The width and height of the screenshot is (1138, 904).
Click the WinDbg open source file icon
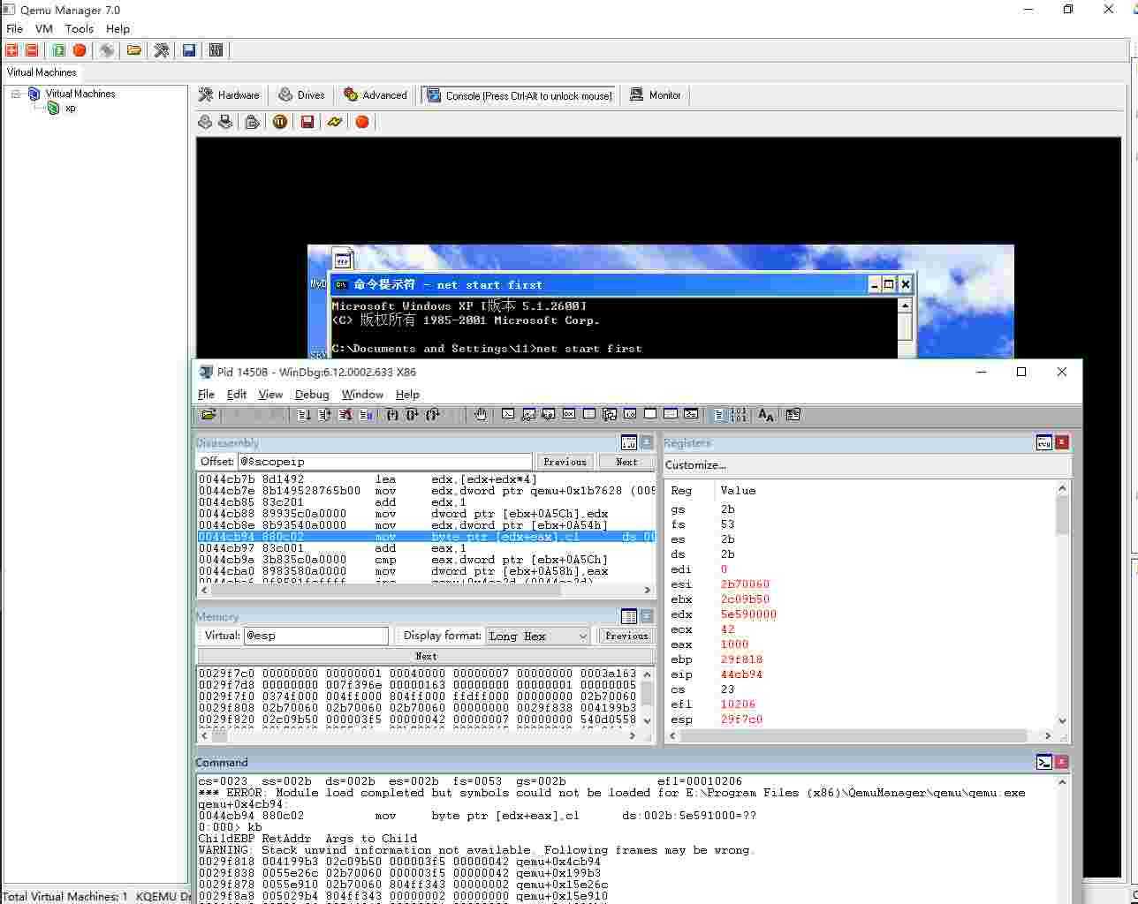tap(209, 414)
